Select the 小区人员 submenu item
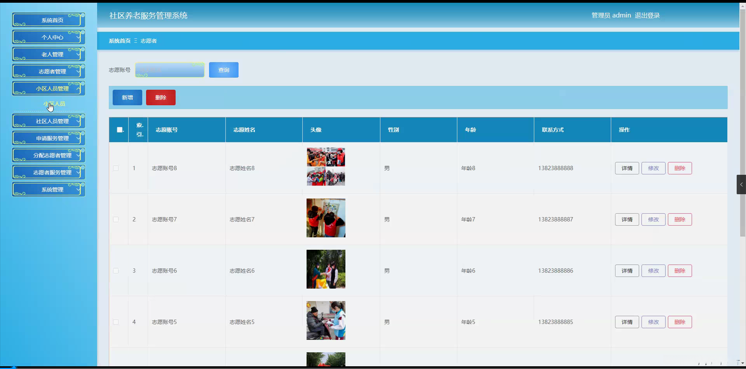This screenshot has height=369, width=746. click(x=54, y=104)
